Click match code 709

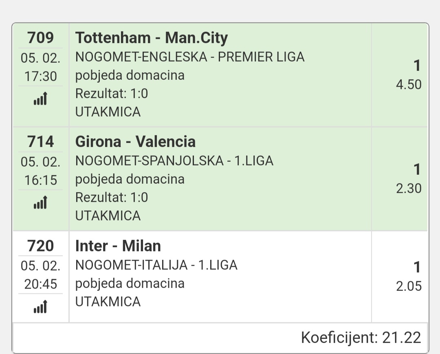click(40, 38)
